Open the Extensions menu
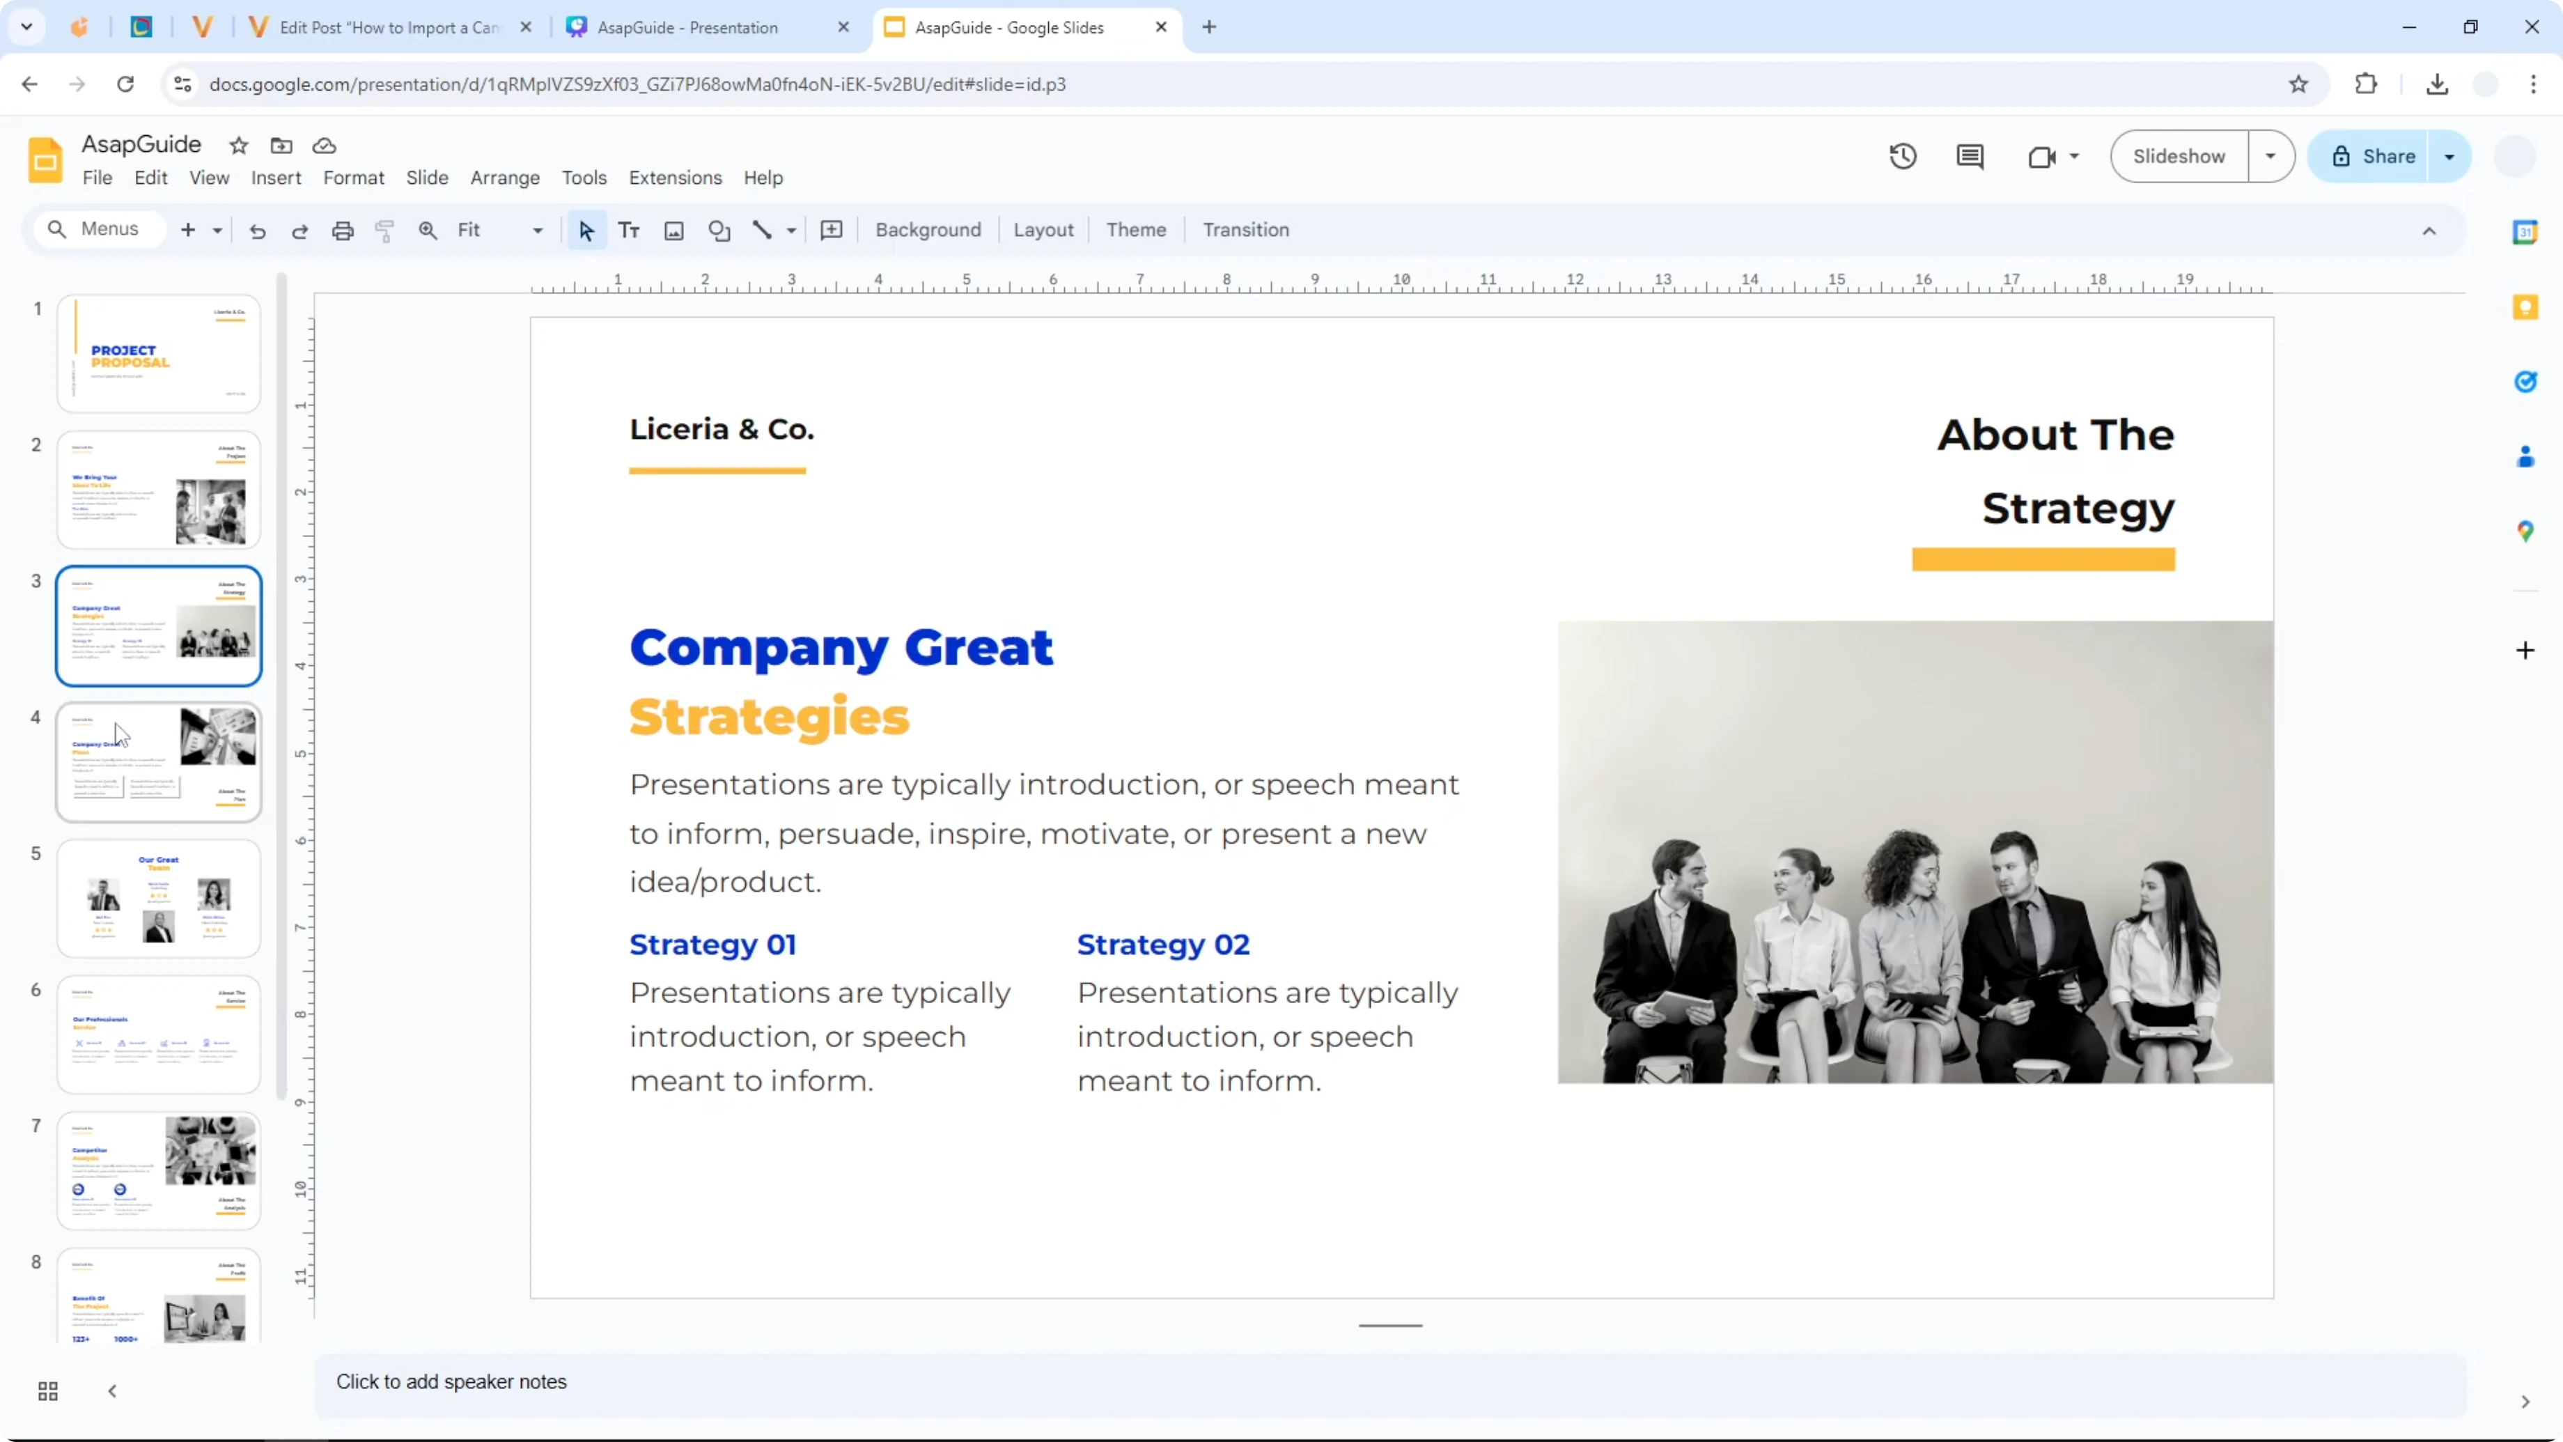This screenshot has width=2563, height=1442. pyautogui.click(x=675, y=178)
